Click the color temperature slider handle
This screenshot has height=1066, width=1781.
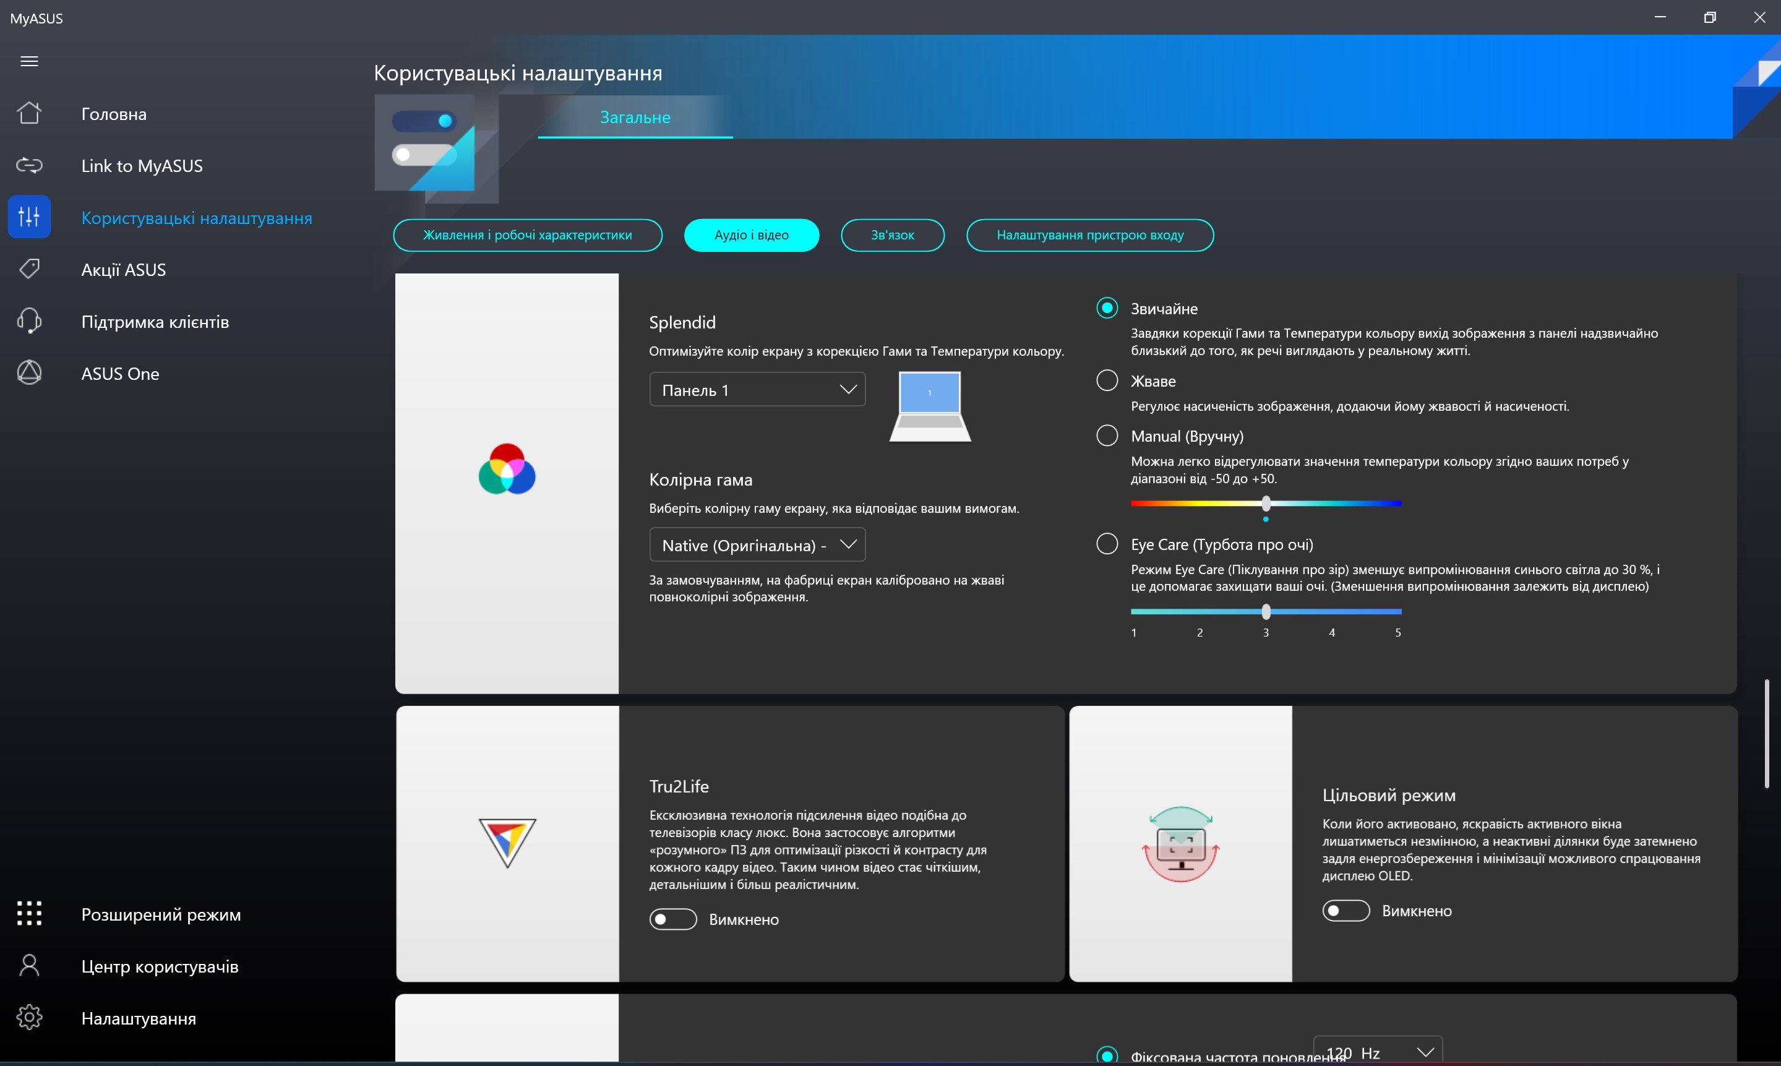(x=1266, y=504)
